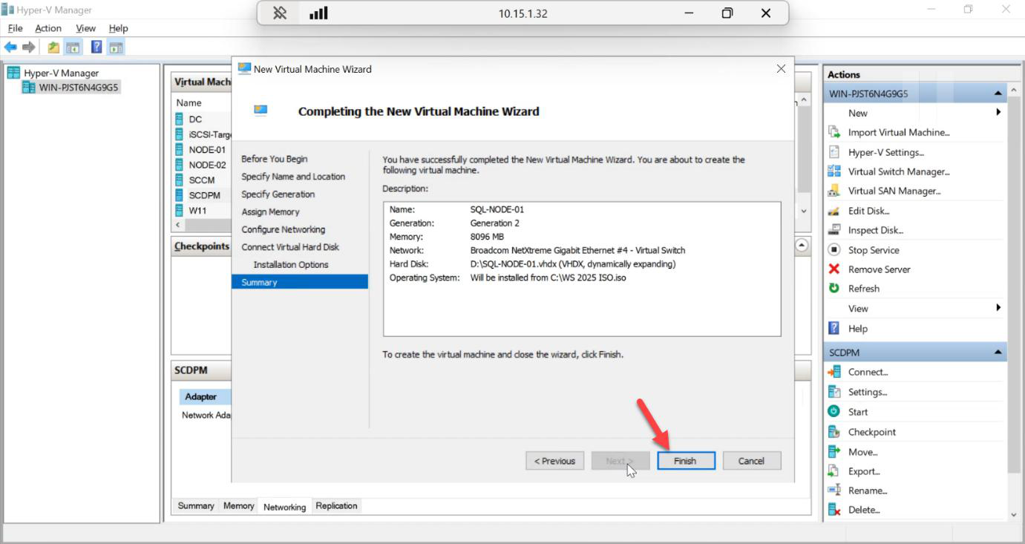Click the Virtual SAN Manager icon
The height and width of the screenshot is (544, 1025).
click(834, 191)
